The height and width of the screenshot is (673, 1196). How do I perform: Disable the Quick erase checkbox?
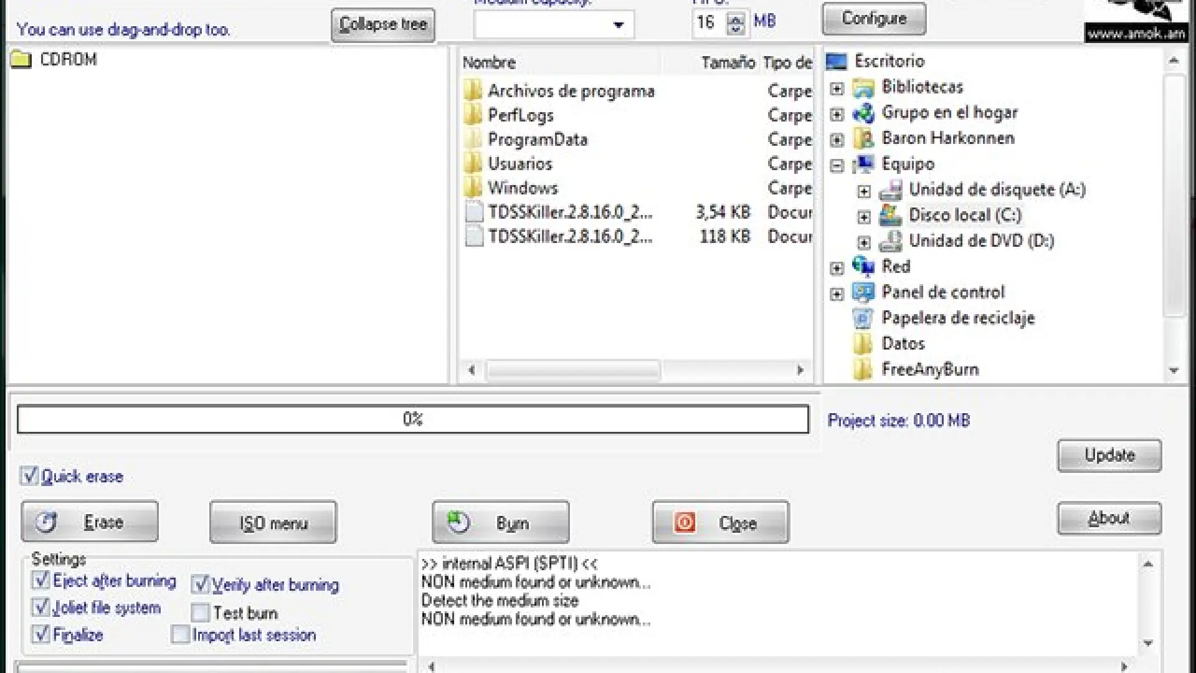coord(29,477)
